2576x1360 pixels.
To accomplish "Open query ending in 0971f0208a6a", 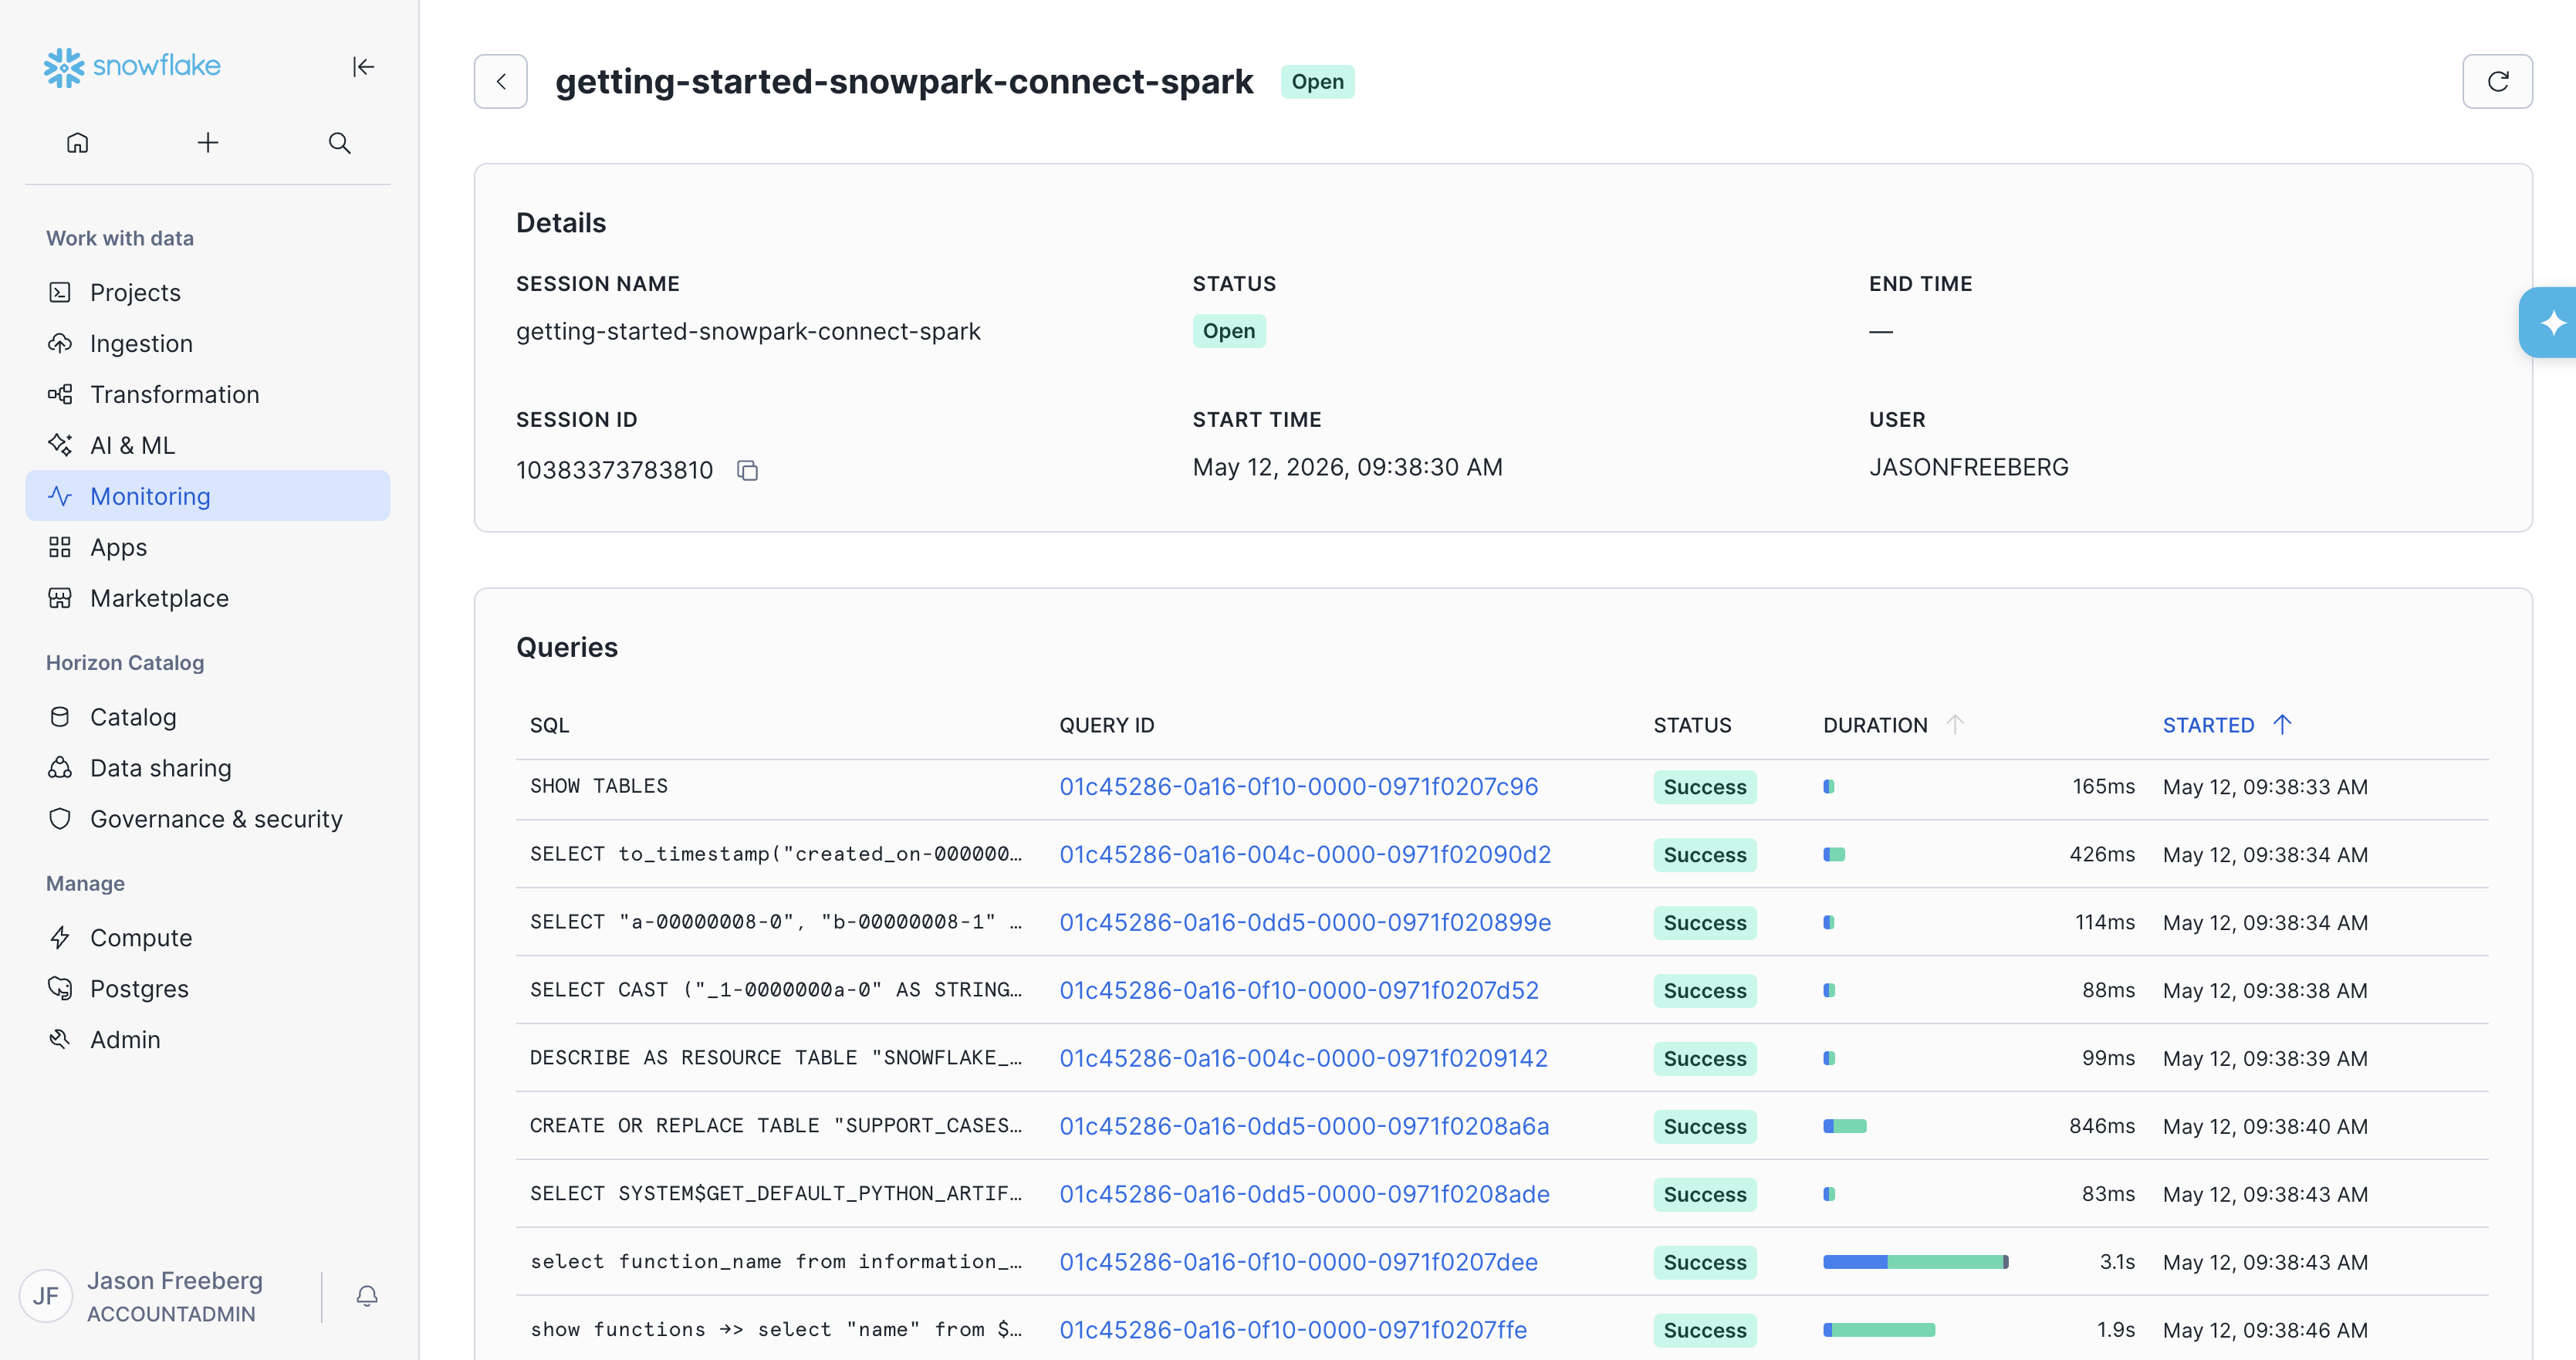I will 1304,1127.
